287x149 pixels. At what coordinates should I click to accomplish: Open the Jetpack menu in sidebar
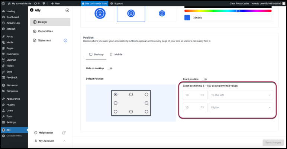tap(11, 29)
